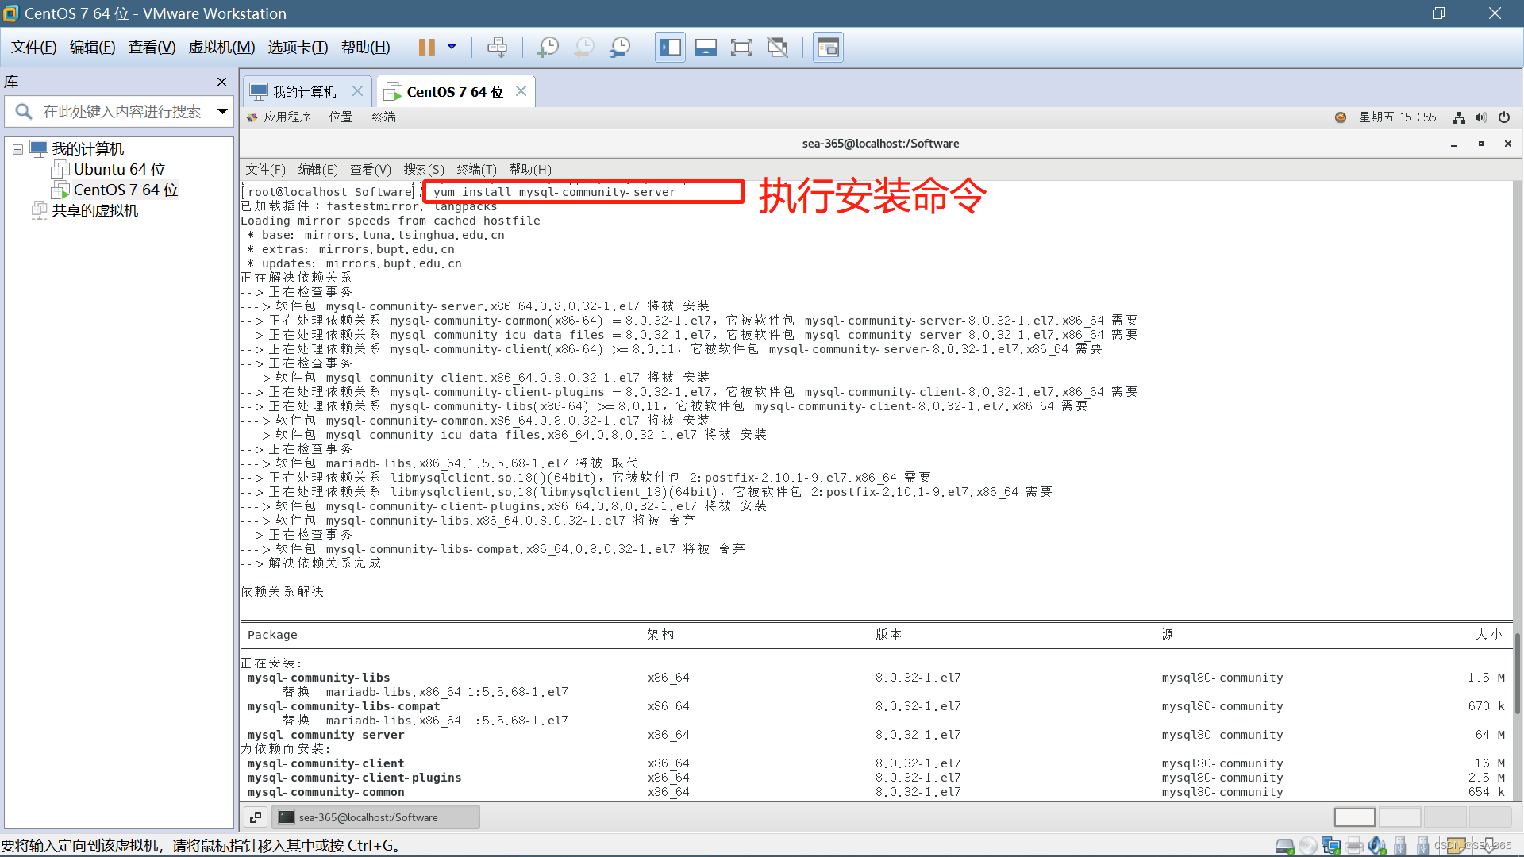Viewport: 1524px width, 857px height.
Task: Open terminal 终端(T) menu
Action: (476, 170)
